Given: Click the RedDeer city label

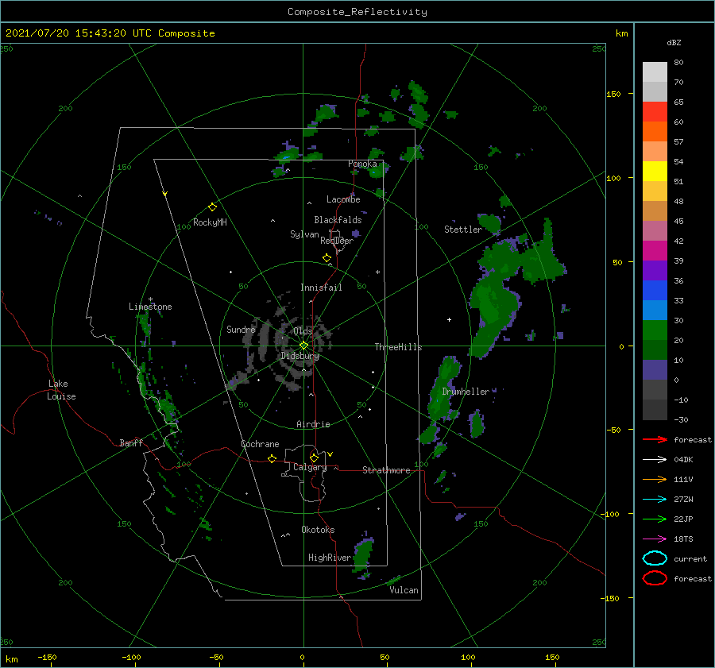Looking at the screenshot, I should tap(337, 241).
